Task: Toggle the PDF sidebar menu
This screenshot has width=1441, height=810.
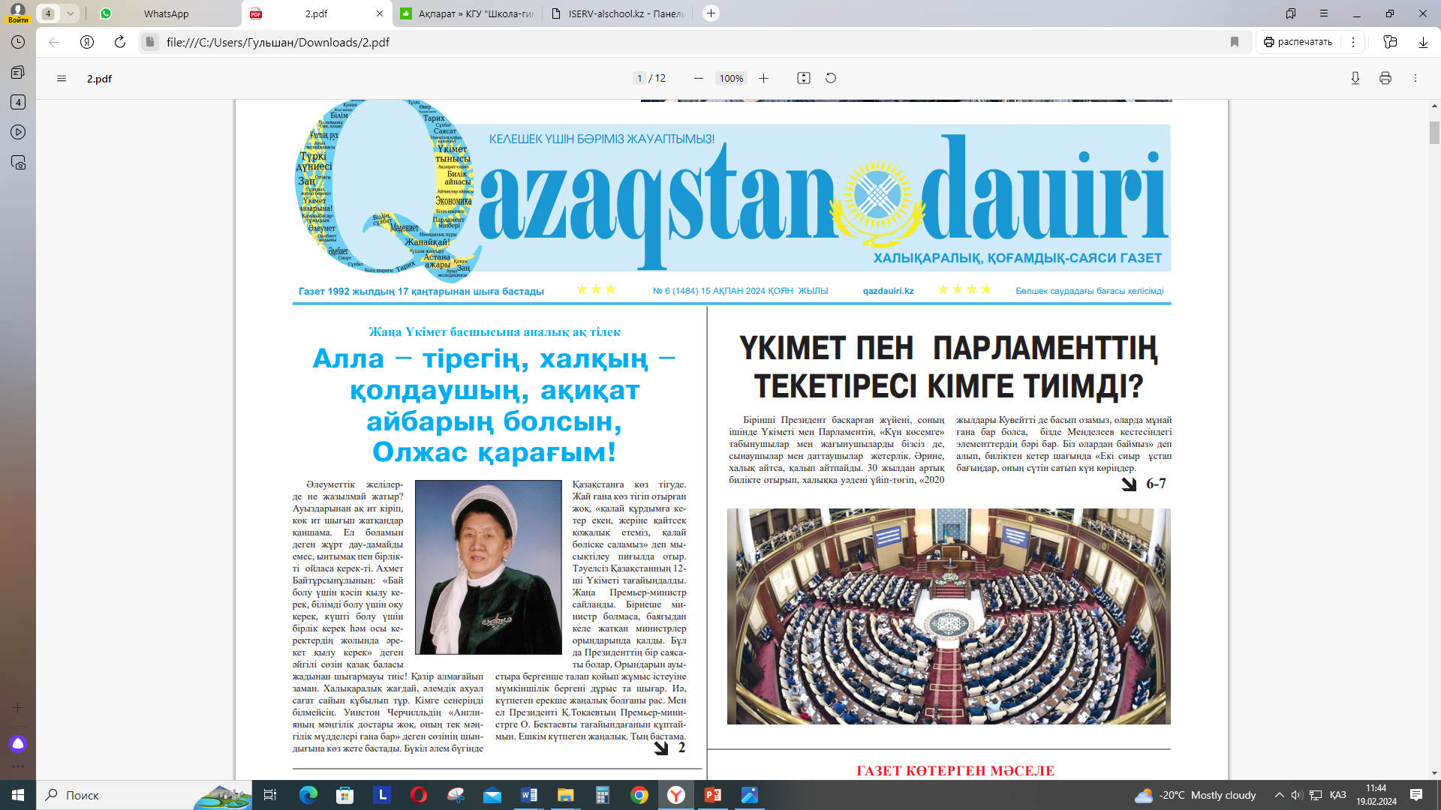Action: pyautogui.click(x=62, y=78)
